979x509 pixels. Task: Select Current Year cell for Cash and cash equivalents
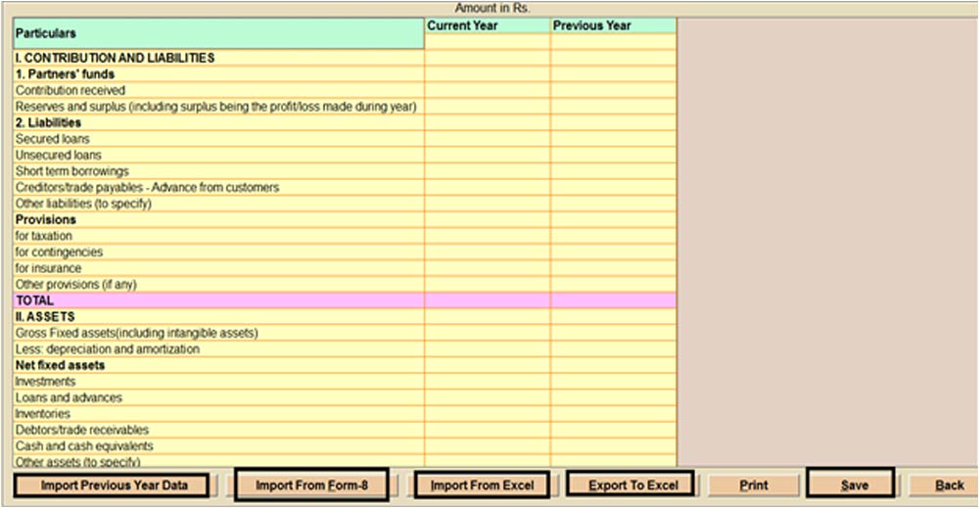487,446
